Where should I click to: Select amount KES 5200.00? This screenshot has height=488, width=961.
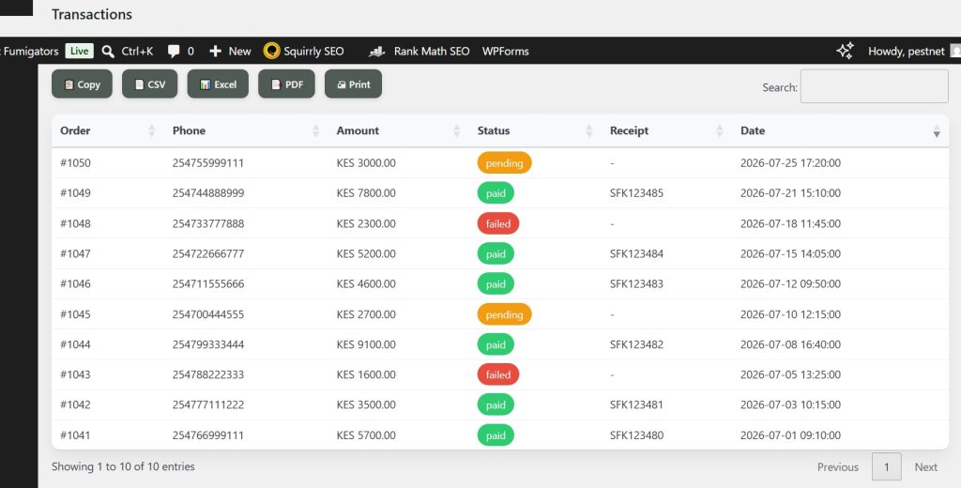(366, 253)
